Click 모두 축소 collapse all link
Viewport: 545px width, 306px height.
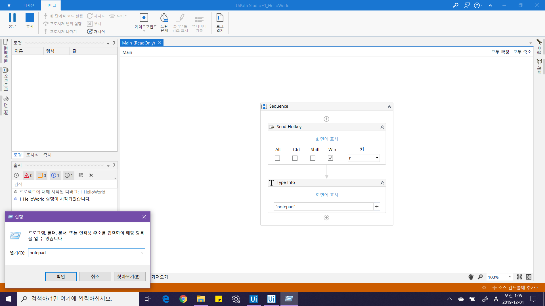(x=522, y=52)
